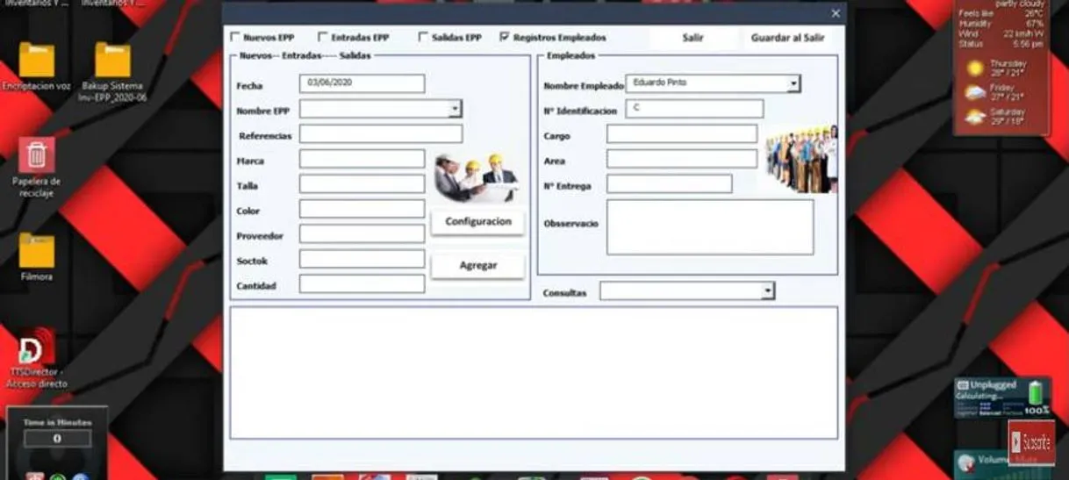Enable the Nuevos EPP checkbox
Image resolution: width=1069 pixels, height=480 pixels.
234,38
